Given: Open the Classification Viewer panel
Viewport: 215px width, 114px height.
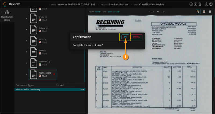Looking at the screenshot, I should [x=7, y=15].
